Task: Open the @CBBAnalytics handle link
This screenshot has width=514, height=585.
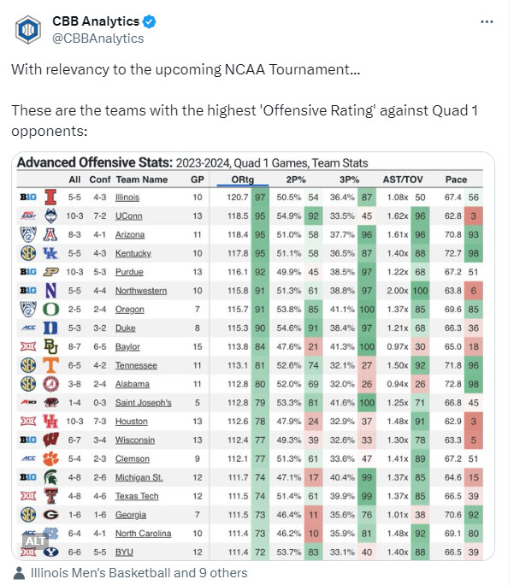Action: pos(98,38)
